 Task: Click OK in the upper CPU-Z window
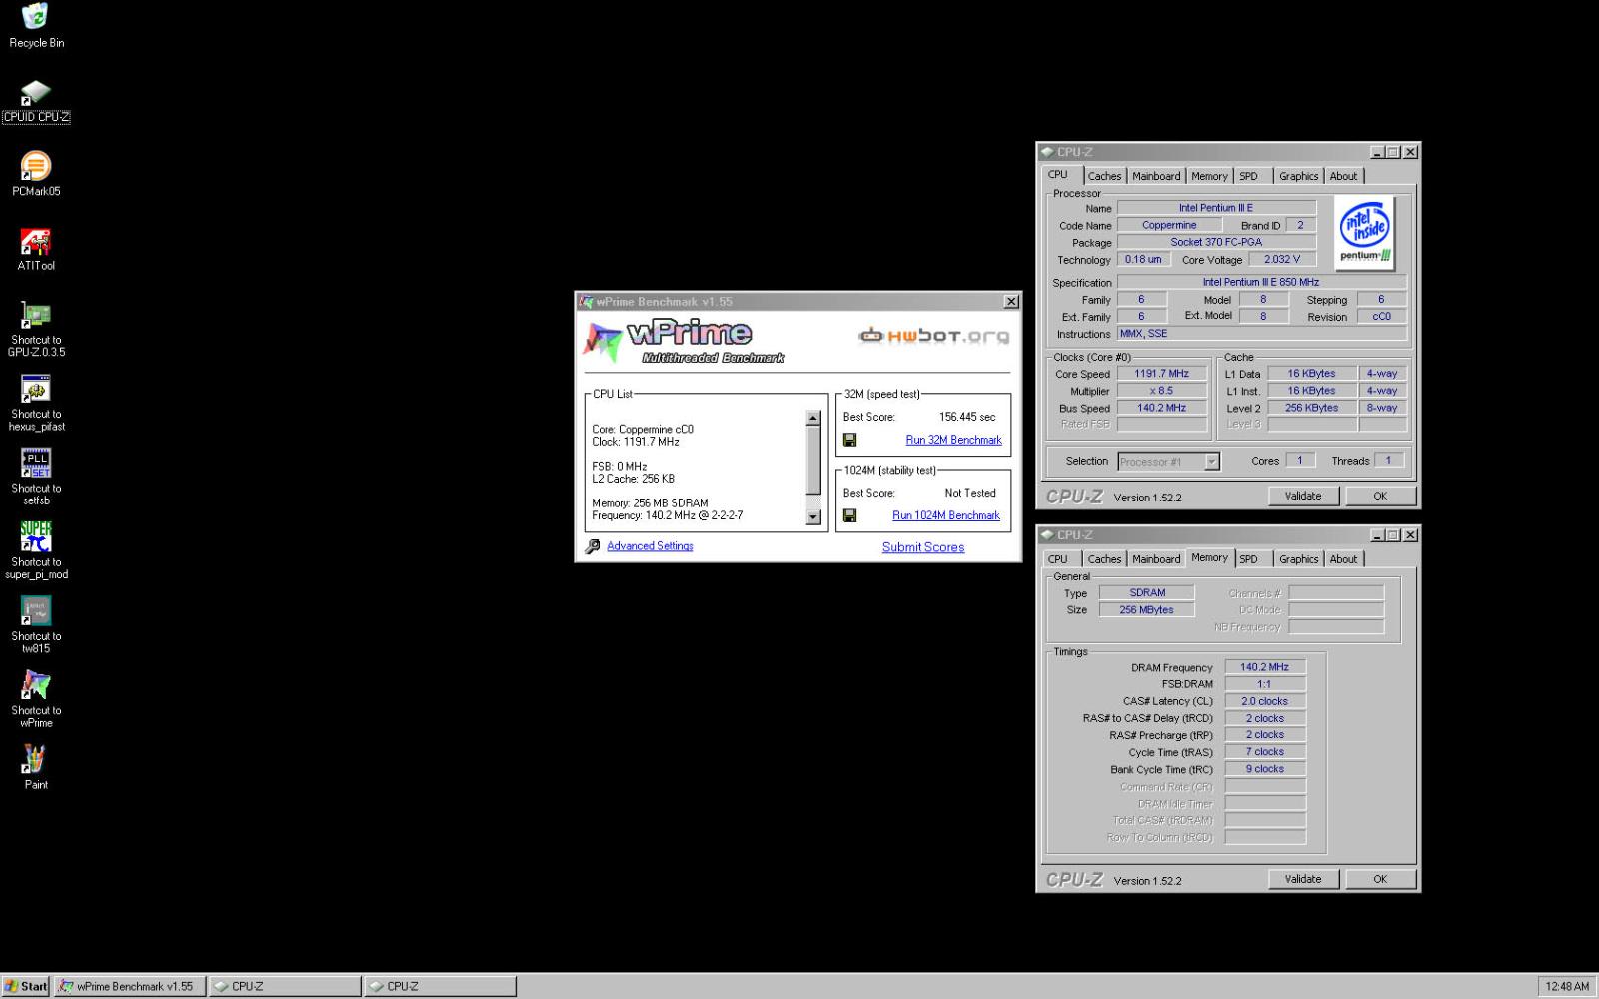1380,496
